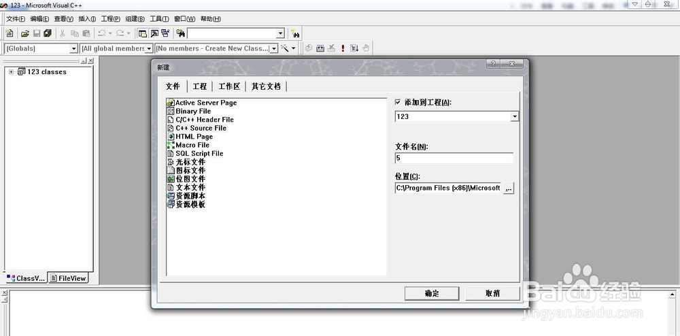Open the 123 project dropdown
Viewport: 680px width, 336px height.
point(514,116)
